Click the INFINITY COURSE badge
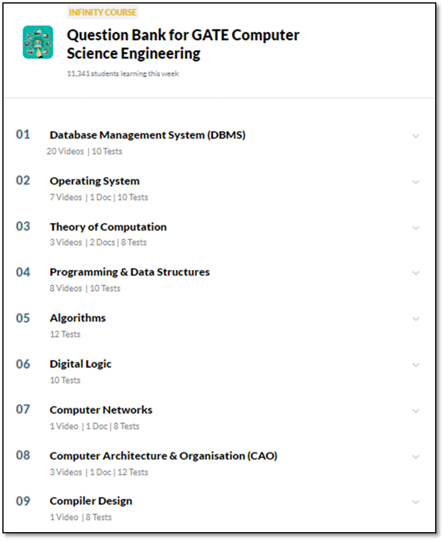This screenshot has width=444, height=541. 102,12
